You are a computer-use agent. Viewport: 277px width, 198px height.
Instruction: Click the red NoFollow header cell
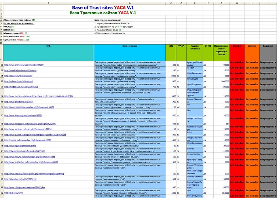pyautogui.click(x=237, y=53)
